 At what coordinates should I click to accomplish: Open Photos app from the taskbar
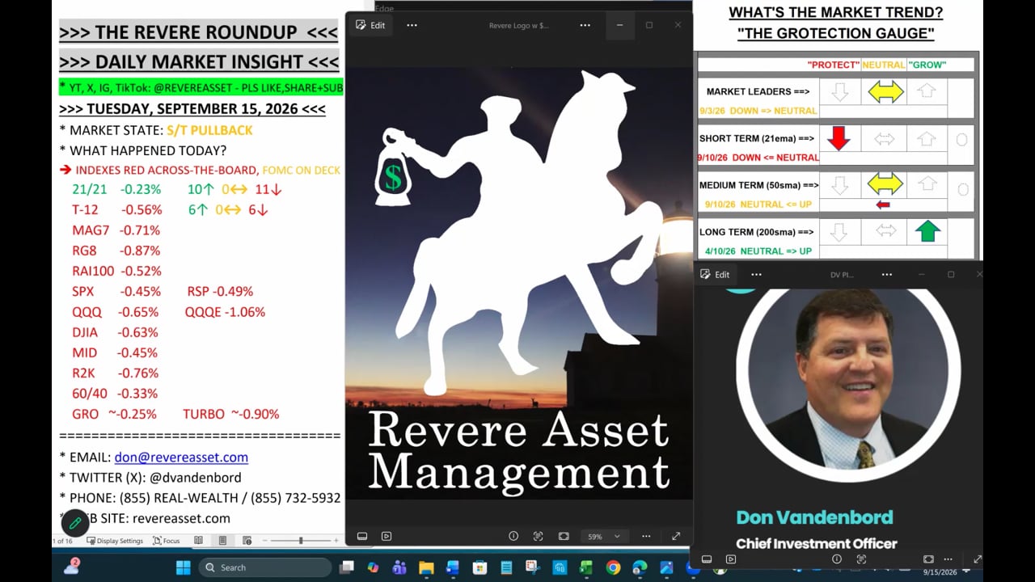point(666,567)
